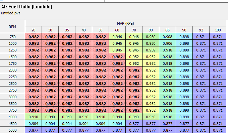The height and width of the screenshot is (135, 228).
Task: Select the cell at 750 RPM, 60 KPa
Action: 117,37
